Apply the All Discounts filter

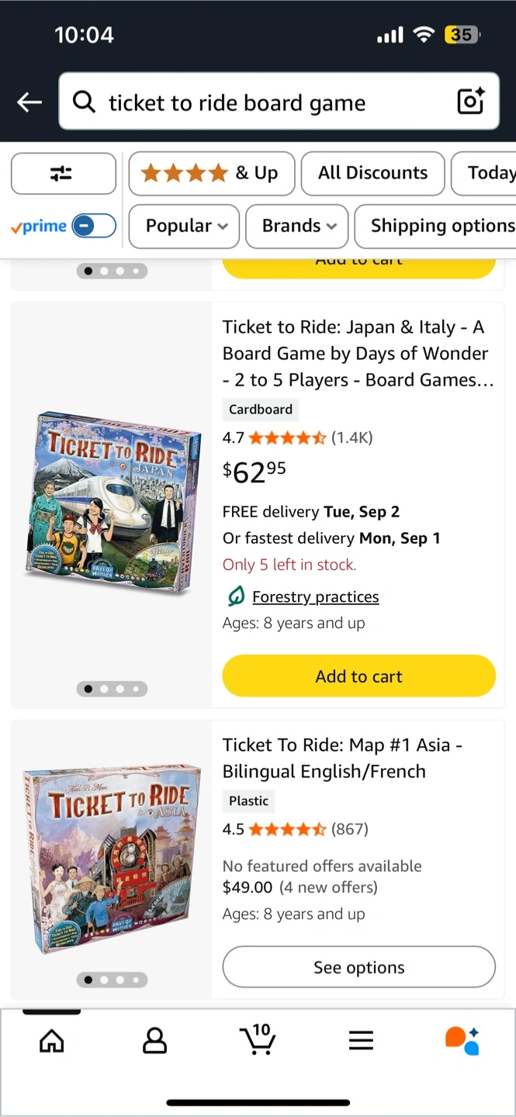pos(372,173)
